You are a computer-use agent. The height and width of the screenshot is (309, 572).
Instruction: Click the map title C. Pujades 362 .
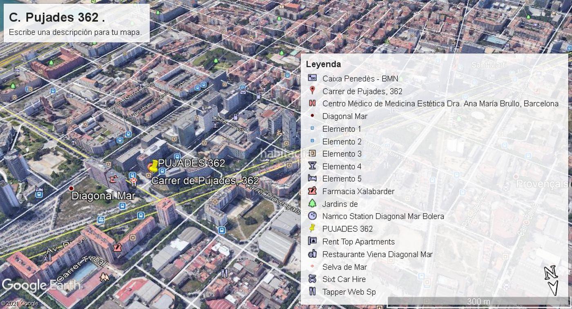[x=57, y=17]
